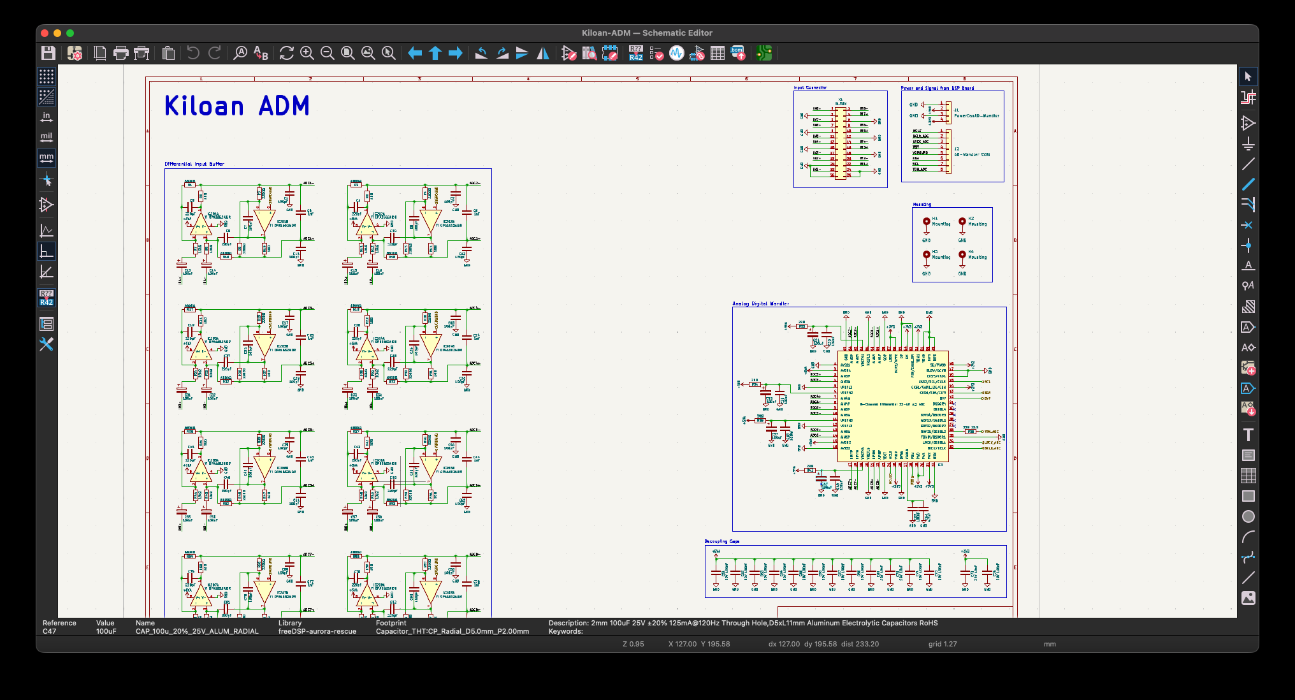
Task: Open the PCB editor from the toolbar
Action: [x=764, y=54]
